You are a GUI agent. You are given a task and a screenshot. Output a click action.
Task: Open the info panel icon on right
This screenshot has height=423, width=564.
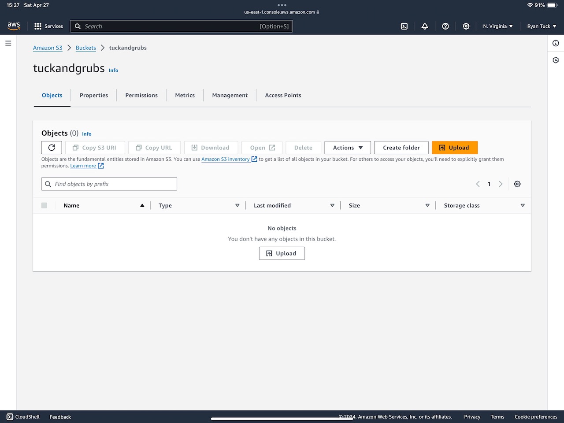[556, 43]
